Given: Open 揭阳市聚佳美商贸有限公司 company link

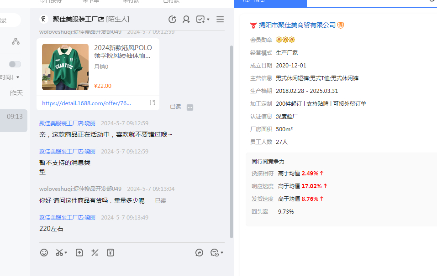Looking at the screenshot, I should click(x=297, y=25).
